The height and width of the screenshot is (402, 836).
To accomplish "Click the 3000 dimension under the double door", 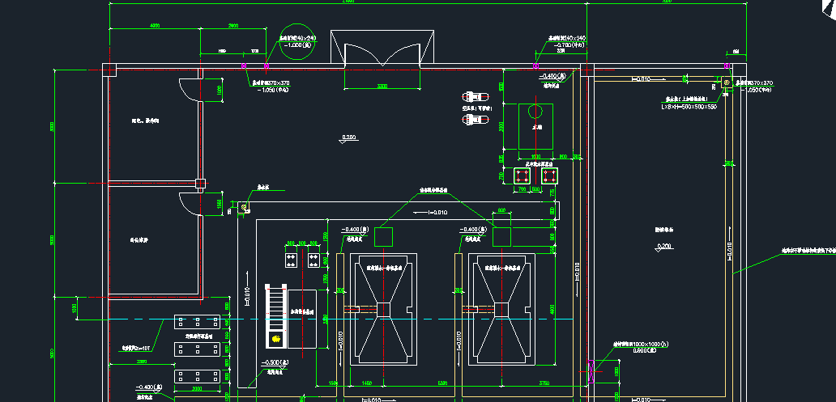I will [x=382, y=86].
